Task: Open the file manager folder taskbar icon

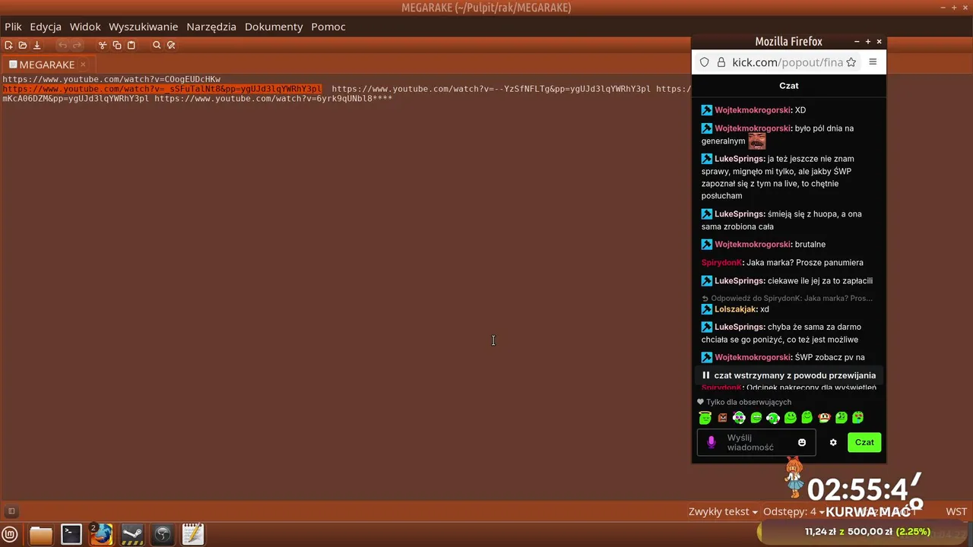Action: (x=41, y=535)
